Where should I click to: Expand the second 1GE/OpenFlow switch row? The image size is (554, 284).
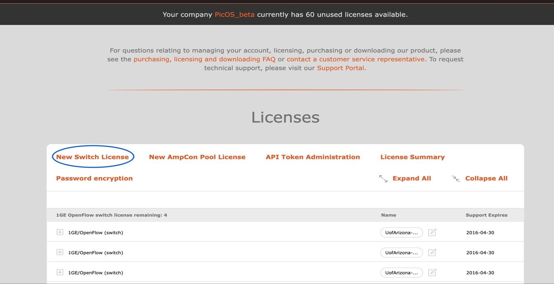[x=60, y=252]
